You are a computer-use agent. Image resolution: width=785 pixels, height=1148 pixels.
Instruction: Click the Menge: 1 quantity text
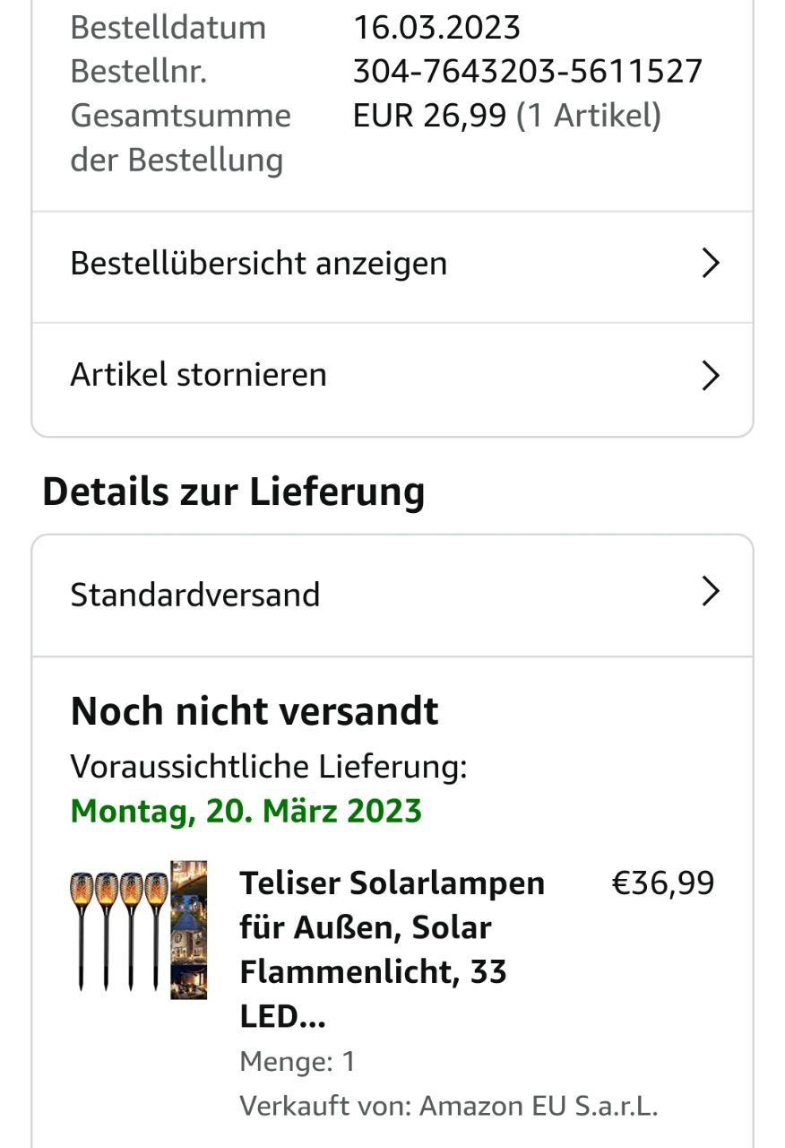(298, 1062)
